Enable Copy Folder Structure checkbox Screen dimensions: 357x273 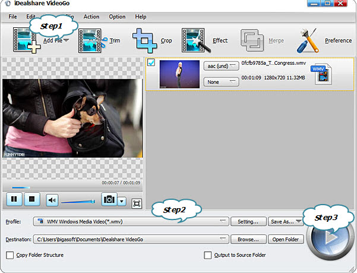click(10, 255)
